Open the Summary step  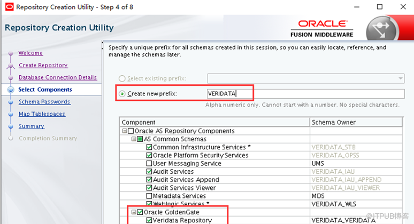32,126
